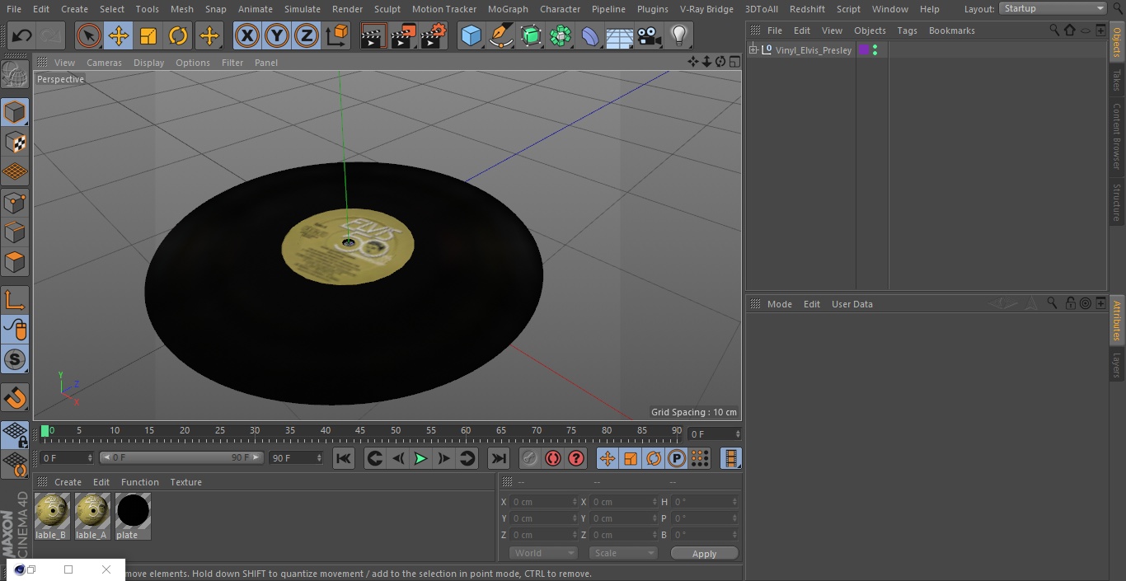
Task: Switch to Polygons mode
Action: [15, 262]
